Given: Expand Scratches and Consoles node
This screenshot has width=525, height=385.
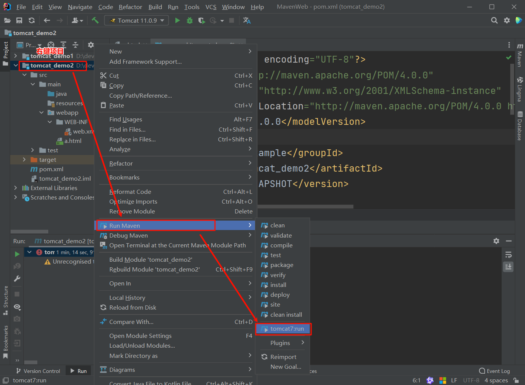Looking at the screenshot, I should coord(15,197).
